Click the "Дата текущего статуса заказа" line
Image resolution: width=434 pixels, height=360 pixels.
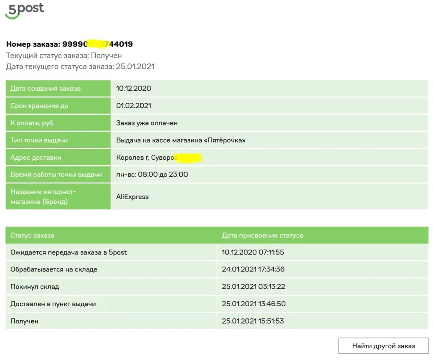pyautogui.click(x=80, y=66)
